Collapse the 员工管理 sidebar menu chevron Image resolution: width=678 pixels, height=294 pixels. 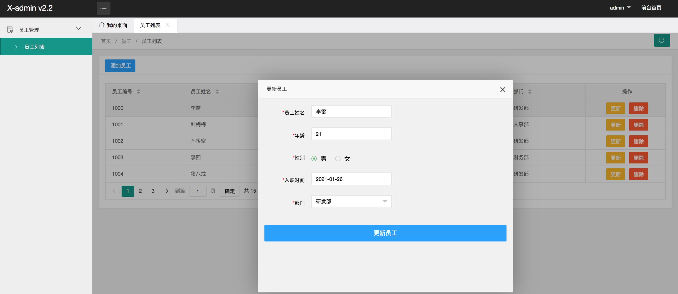pos(78,29)
